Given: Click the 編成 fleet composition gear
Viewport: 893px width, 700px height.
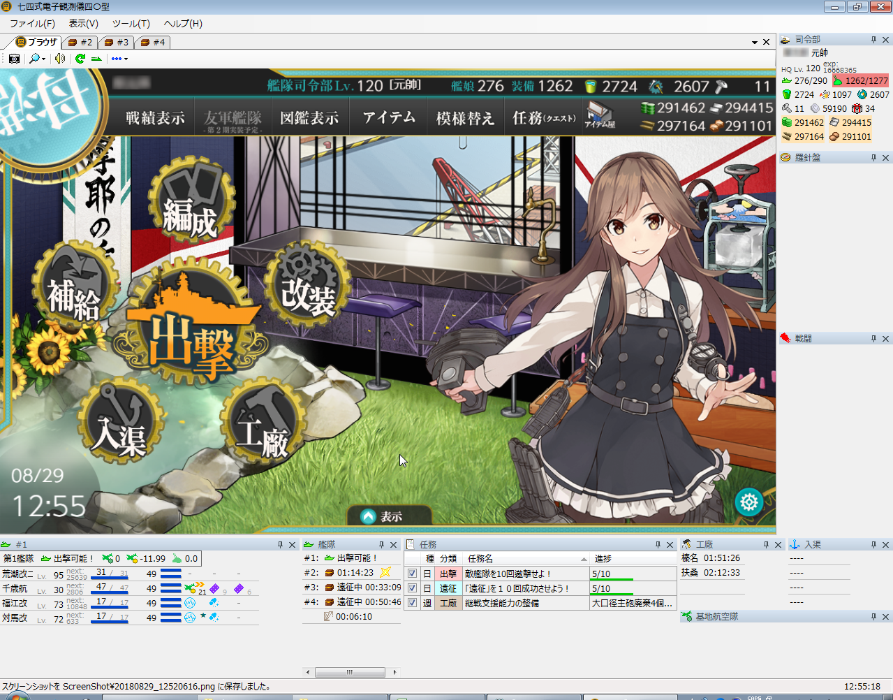Looking at the screenshot, I should coord(191,200).
